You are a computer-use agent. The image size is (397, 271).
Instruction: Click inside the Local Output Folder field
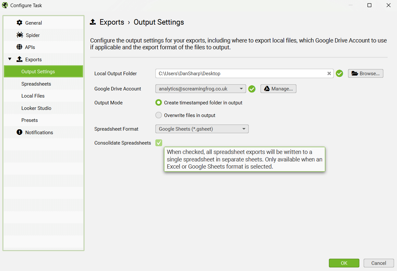coord(240,74)
